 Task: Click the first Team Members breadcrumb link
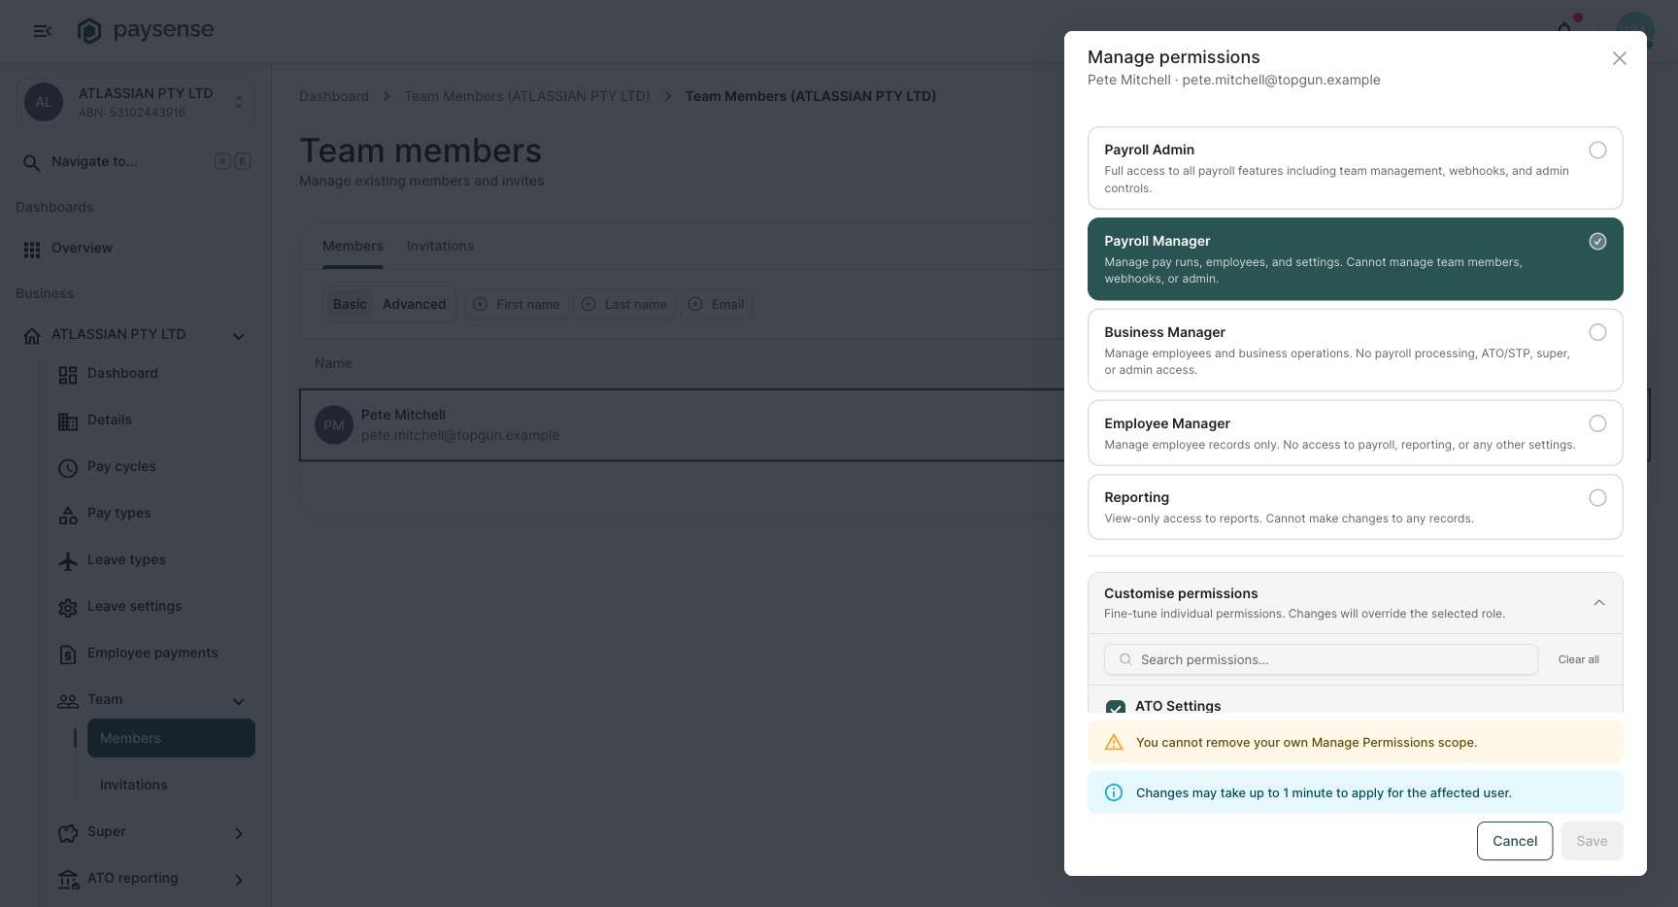click(527, 96)
